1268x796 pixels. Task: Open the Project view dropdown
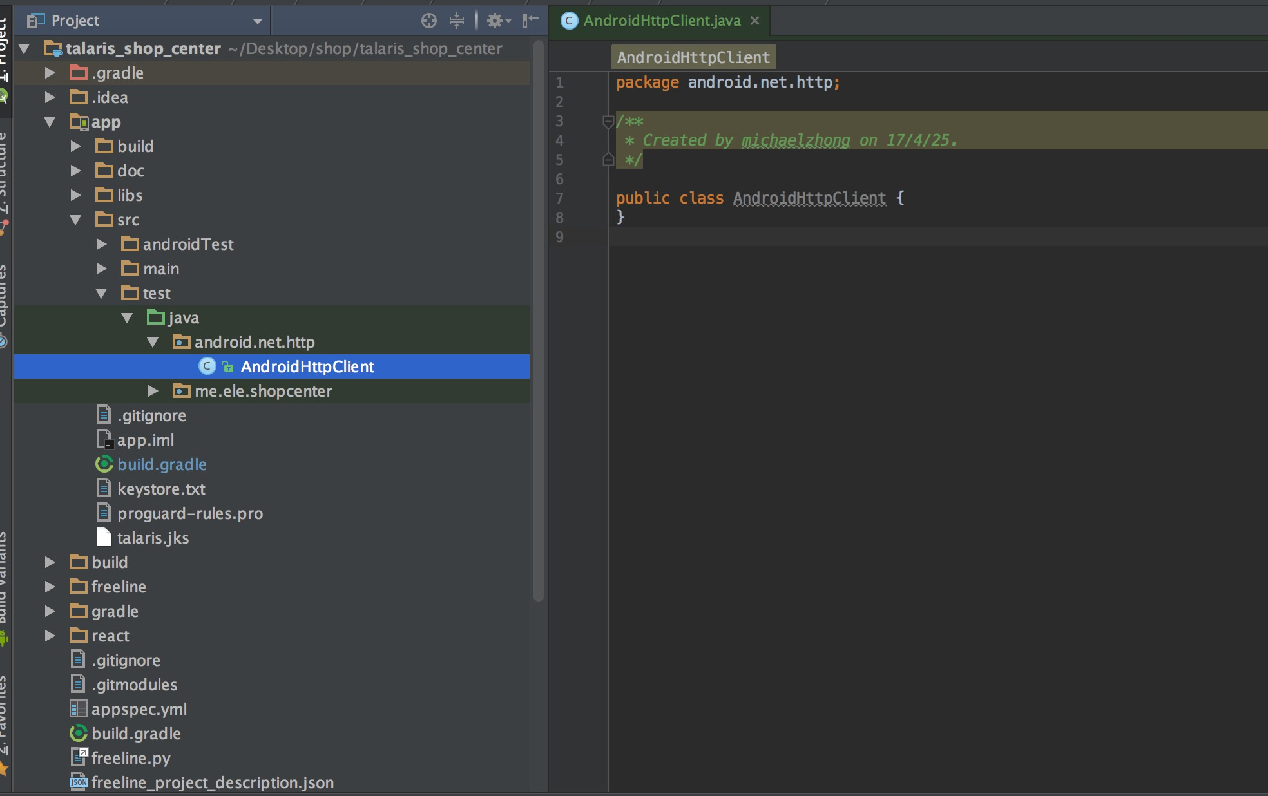pos(257,21)
